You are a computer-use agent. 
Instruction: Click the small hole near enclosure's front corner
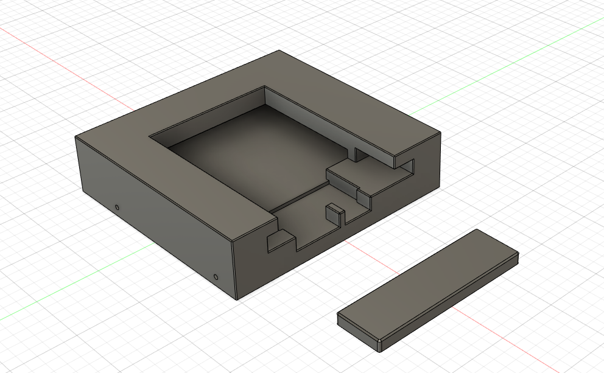click(x=216, y=277)
